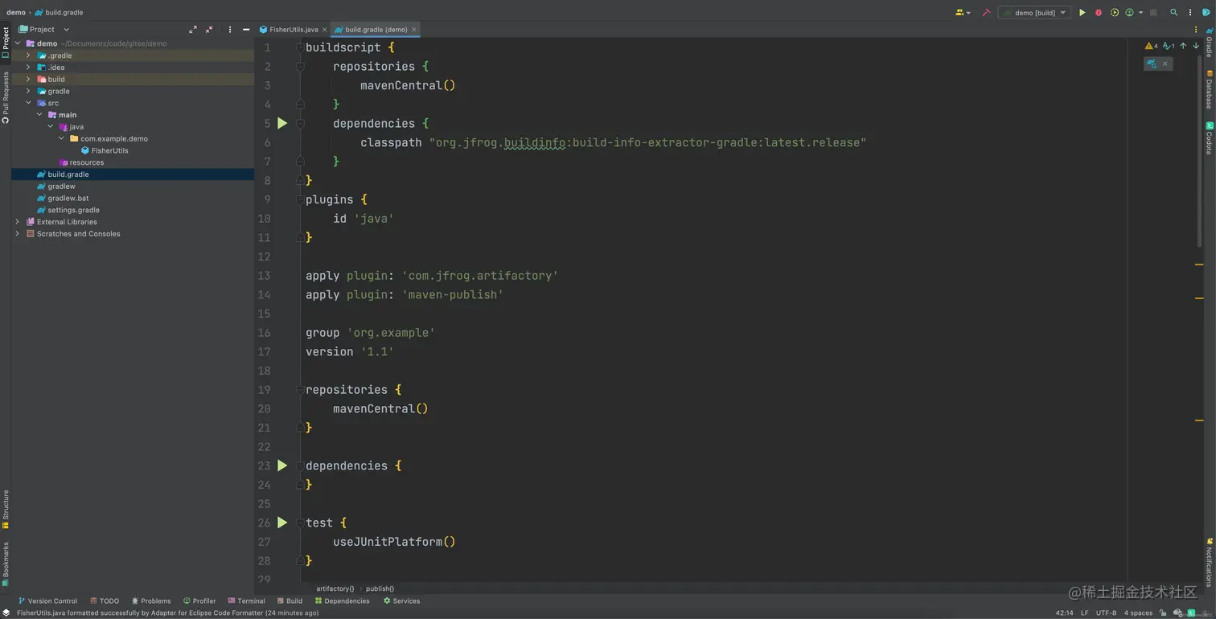Screen dimensions: 1216x619
Task: Open Dependencies tool tab at bottom
Action: [x=343, y=601]
